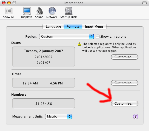Click the time sample '4:56 PM'
The height and width of the screenshot is (131, 149).
[56, 83]
